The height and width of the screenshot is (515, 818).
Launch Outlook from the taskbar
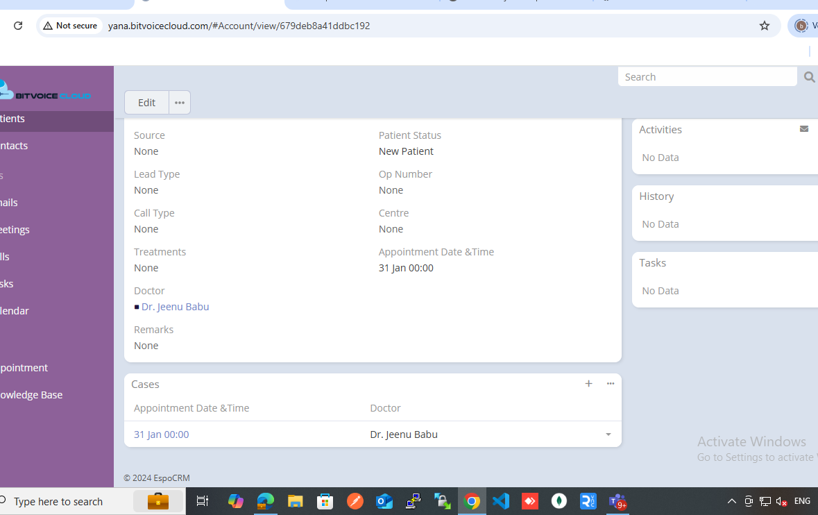(384, 501)
